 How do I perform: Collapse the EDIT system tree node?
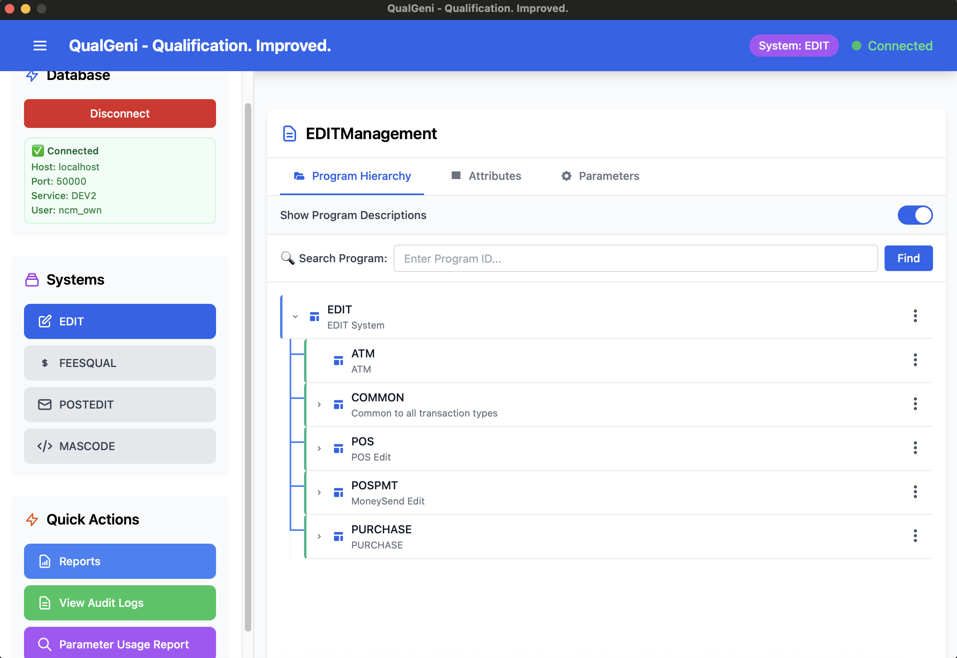click(295, 316)
